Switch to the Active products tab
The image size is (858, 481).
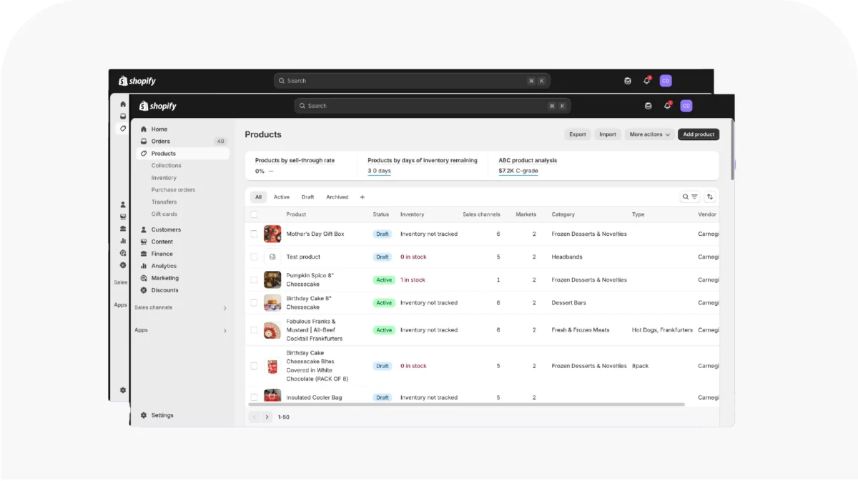(282, 197)
